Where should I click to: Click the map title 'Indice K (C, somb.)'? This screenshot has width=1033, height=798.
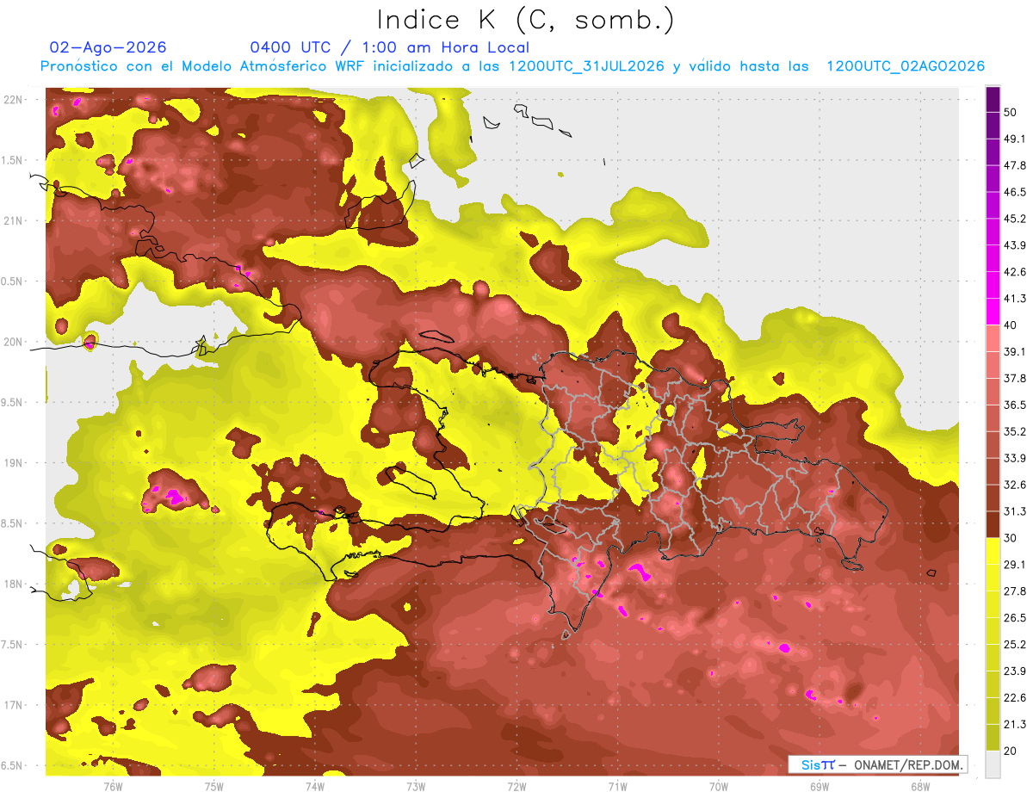click(x=526, y=20)
